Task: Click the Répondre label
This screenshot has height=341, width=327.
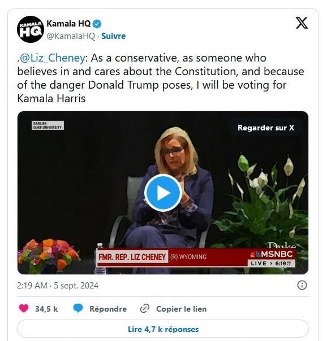Action: pyautogui.click(x=108, y=309)
